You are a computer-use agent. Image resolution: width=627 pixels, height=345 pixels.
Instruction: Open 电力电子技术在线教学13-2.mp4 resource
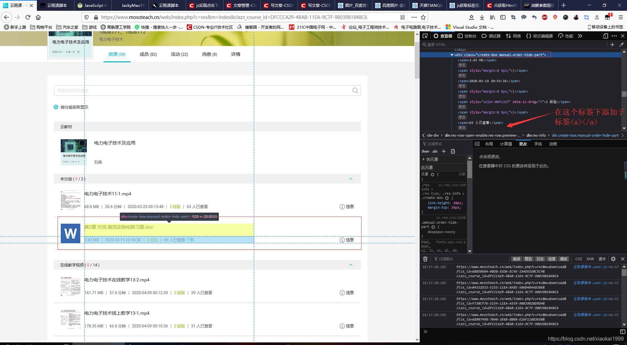click(x=117, y=280)
